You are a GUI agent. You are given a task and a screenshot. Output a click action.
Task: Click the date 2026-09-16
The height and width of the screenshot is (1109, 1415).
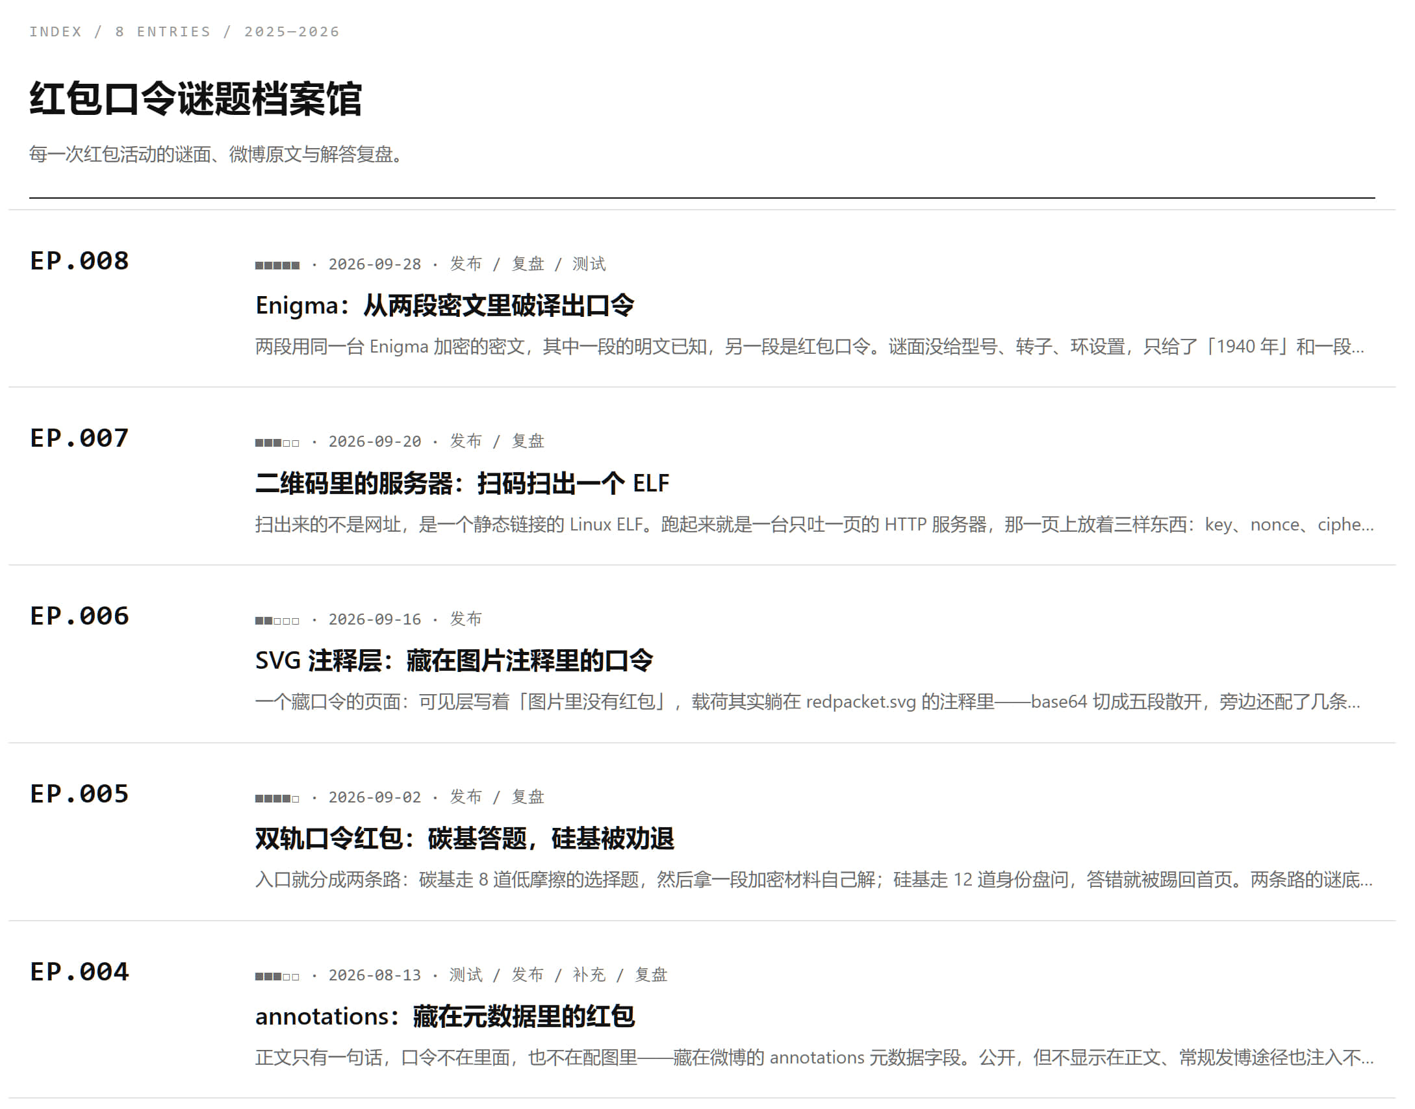375,619
